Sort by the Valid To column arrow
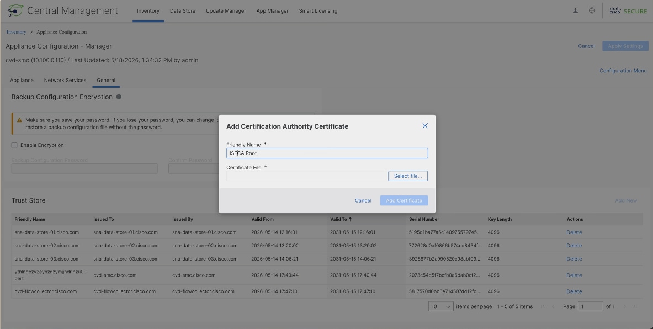Screen dimensions: 653x329 pyautogui.click(x=350, y=219)
